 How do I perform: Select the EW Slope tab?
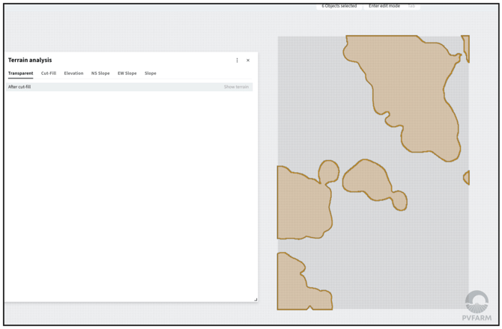(127, 73)
